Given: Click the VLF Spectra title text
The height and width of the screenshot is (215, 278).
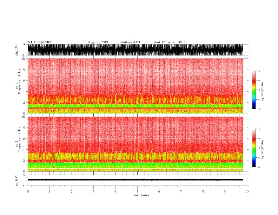Looking at the screenshot, I should pyautogui.click(x=40, y=42).
